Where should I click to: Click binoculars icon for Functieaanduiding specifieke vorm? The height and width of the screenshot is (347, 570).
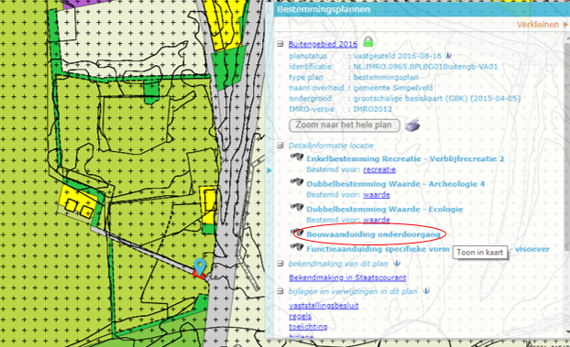tap(297, 247)
